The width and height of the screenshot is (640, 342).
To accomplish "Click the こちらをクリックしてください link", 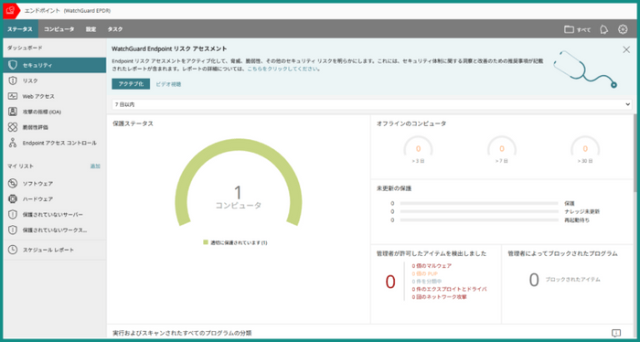I will coord(283,69).
